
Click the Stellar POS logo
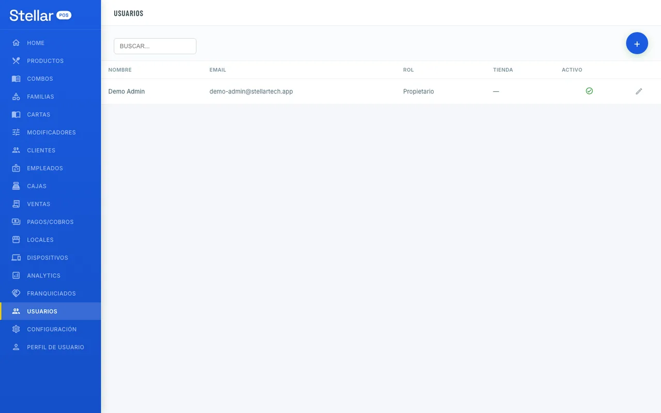point(40,15)
